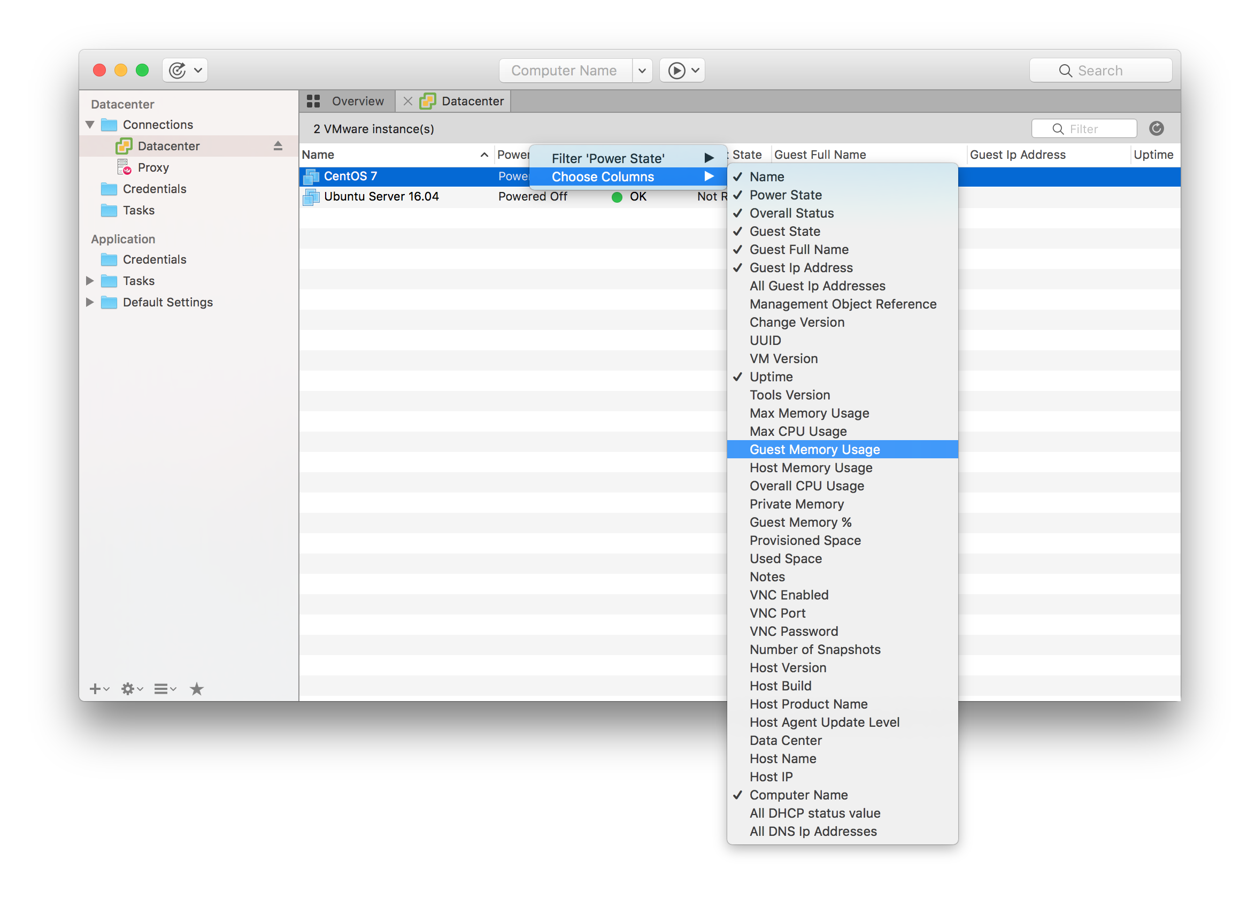Click green OK status indicator for Ubuntu
Screen dimensions: 1255x907
tap(617, 197)
